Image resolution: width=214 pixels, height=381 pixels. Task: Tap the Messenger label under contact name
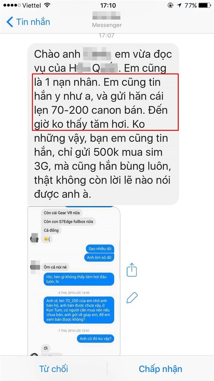[x=107, y=25]
